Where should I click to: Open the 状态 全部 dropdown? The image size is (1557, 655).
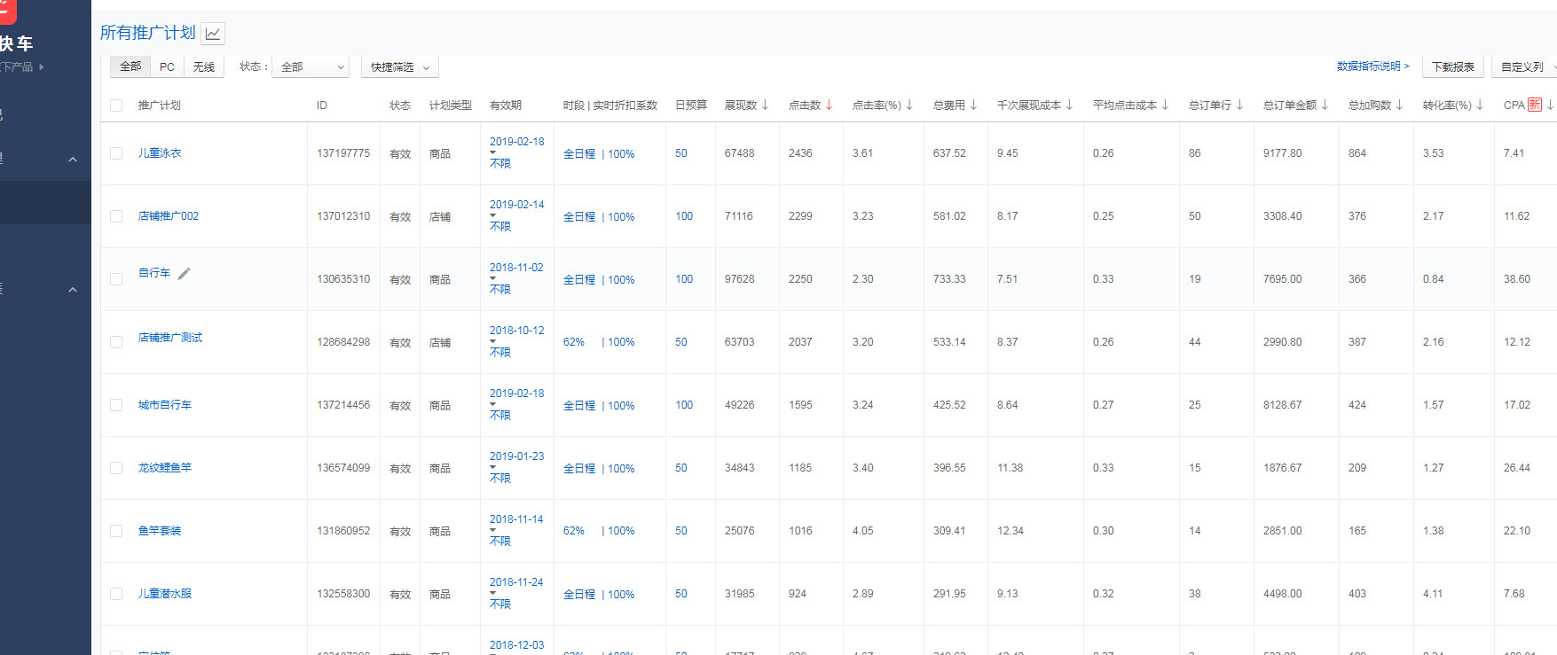(311, 67)
